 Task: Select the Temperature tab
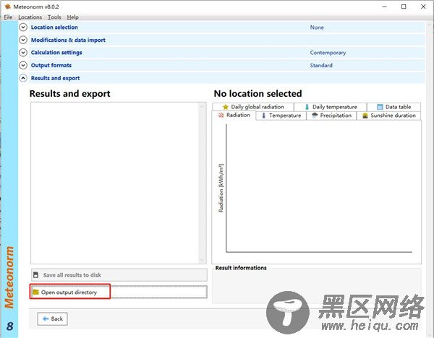281,116
